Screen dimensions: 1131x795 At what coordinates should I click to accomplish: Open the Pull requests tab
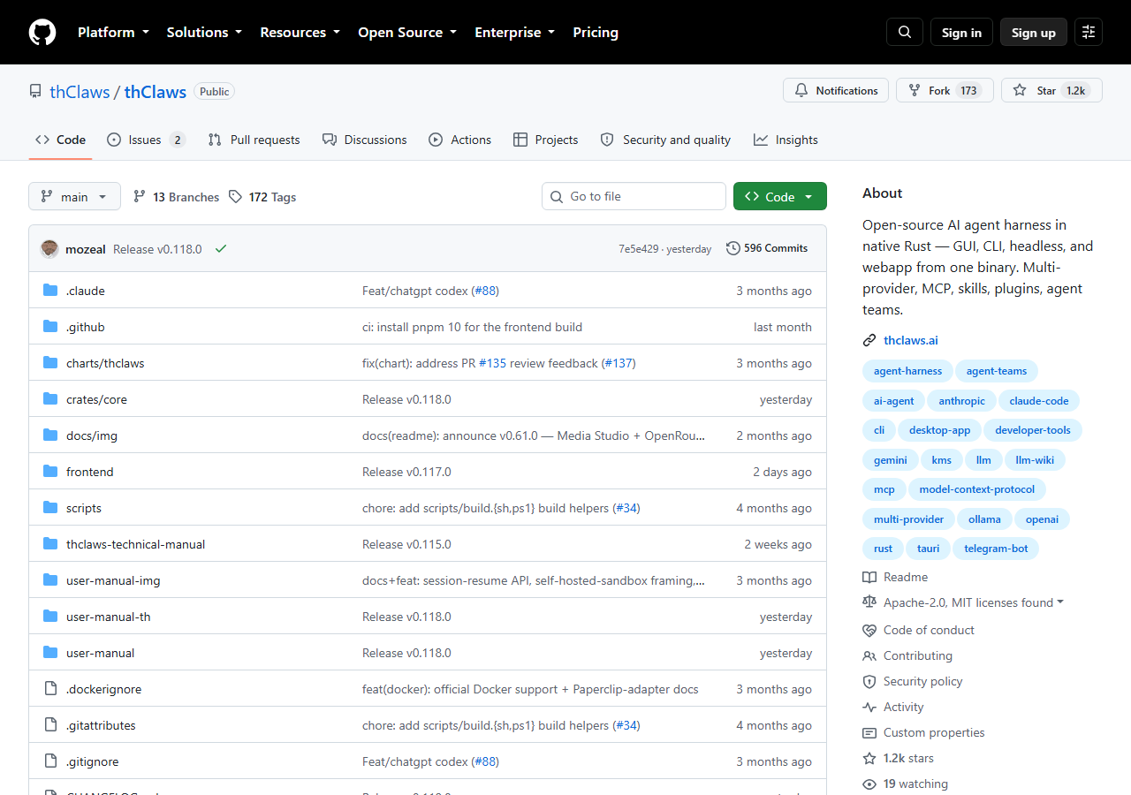coord(254,140)
